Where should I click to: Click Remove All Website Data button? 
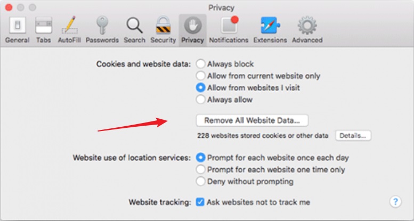pos(252,120)
